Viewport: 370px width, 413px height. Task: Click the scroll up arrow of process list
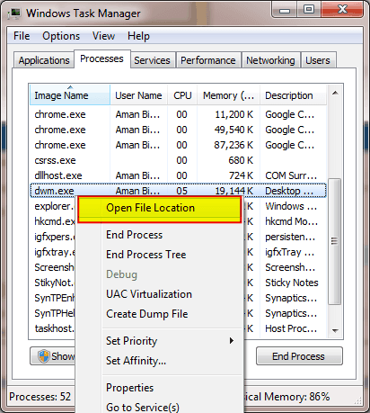click(x=335, y=93)
